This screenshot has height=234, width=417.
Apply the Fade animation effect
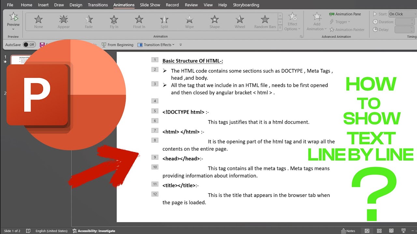pyautogui.click(x=89, y=22)
